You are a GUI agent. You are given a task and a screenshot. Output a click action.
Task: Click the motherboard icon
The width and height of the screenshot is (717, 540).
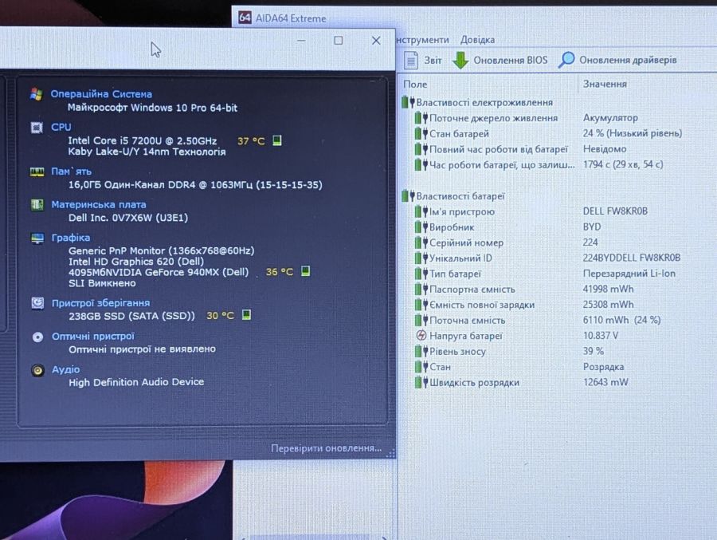(37, 205)
